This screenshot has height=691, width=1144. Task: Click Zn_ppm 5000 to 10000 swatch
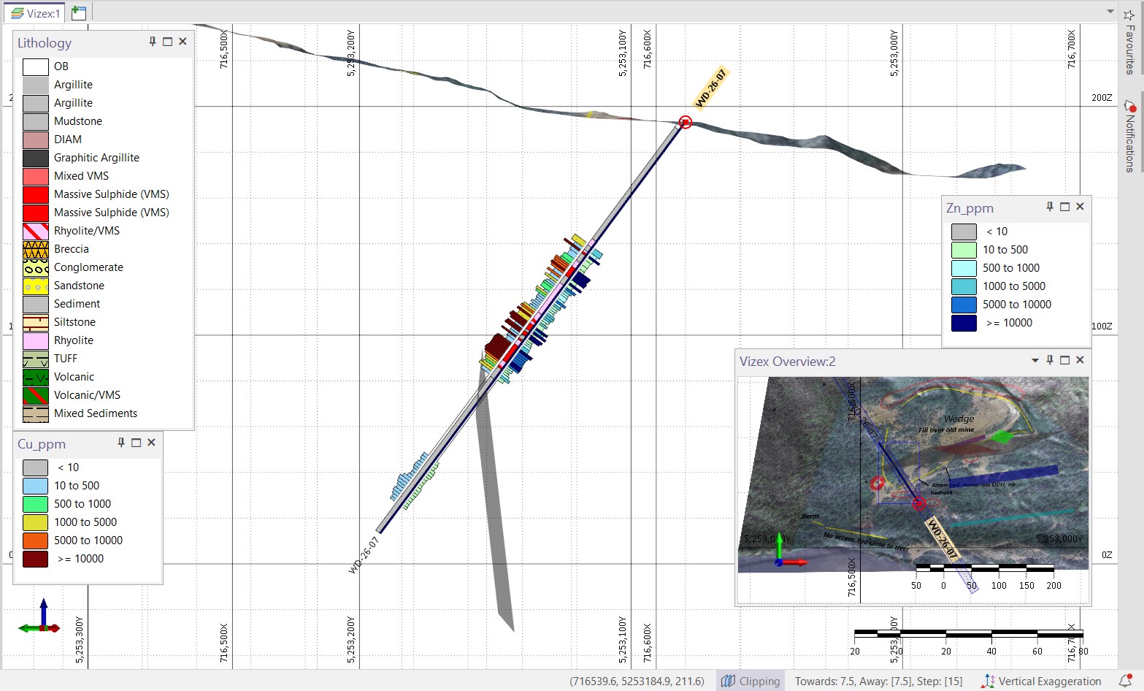(x=964, y=305)
